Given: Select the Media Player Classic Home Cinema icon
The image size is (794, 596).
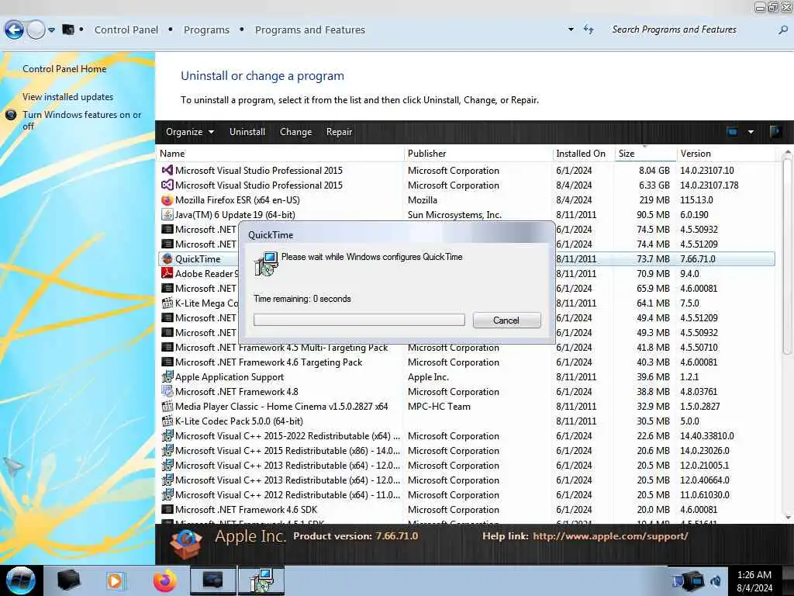Looking at the screenshot, I should [x=167, y=406].
